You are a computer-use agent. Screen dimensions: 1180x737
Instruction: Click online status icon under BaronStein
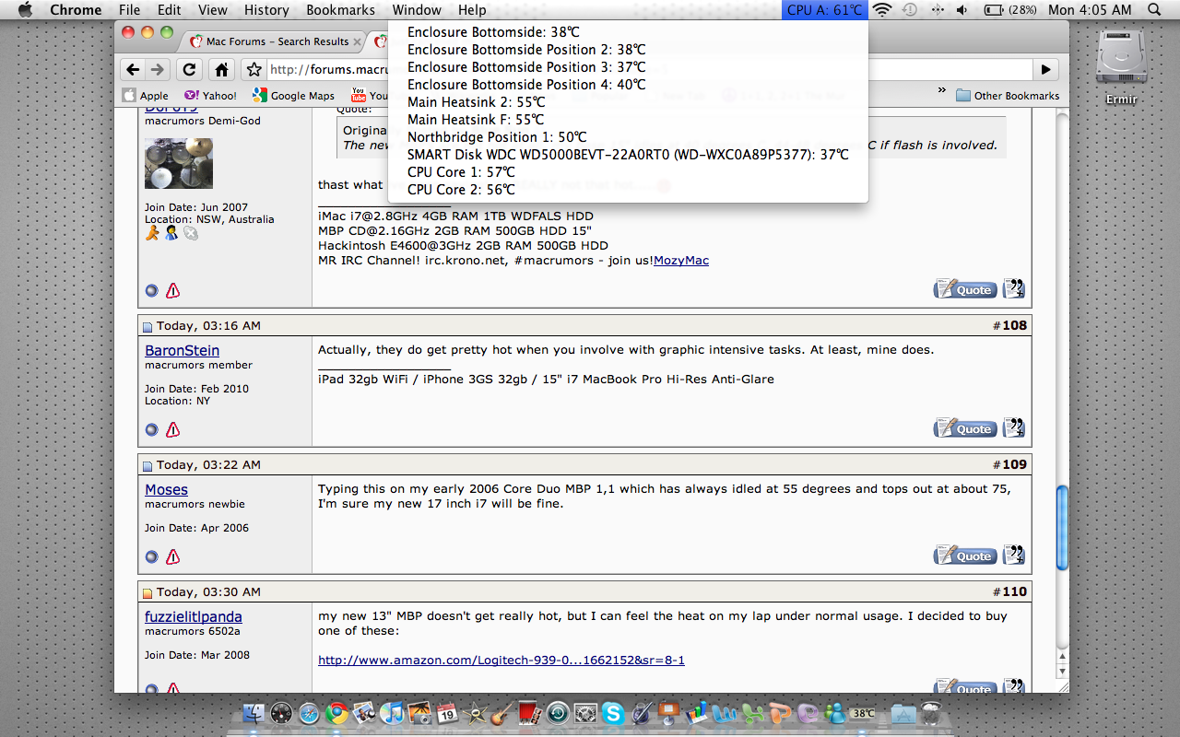(x=151, y=429)
